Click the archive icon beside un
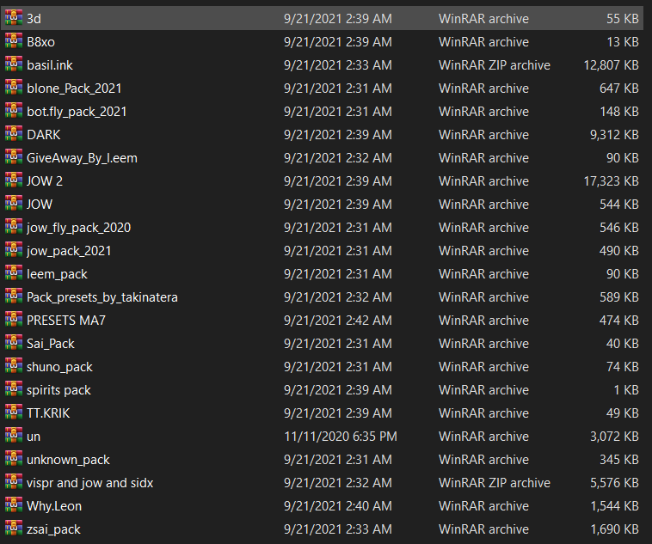The width and height of the screenshot is (652, 544). 14,436
